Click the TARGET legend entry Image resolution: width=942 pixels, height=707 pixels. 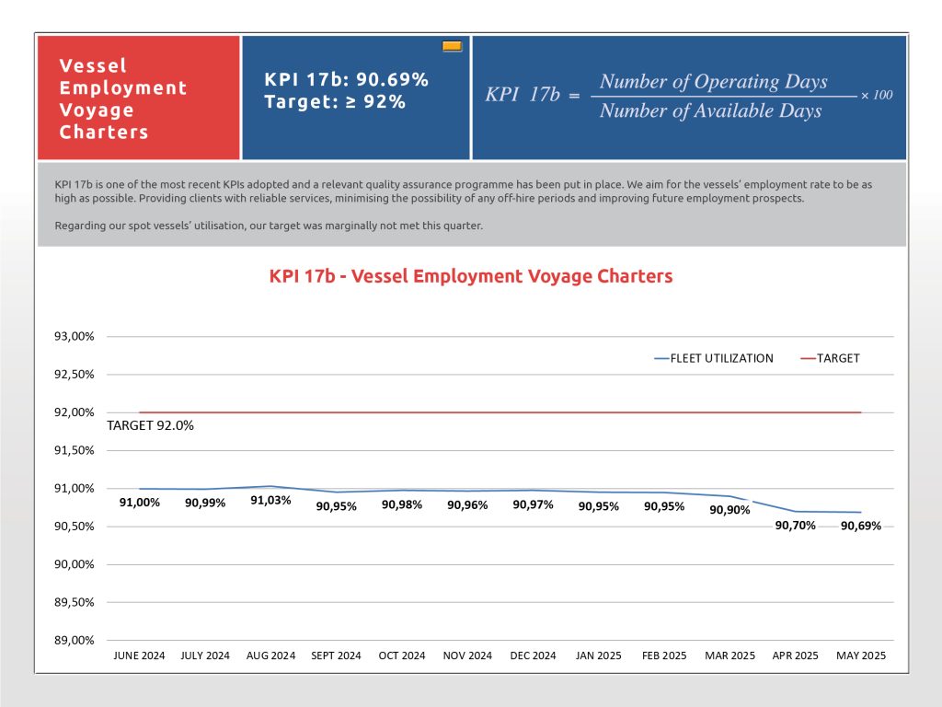(831, 358)
